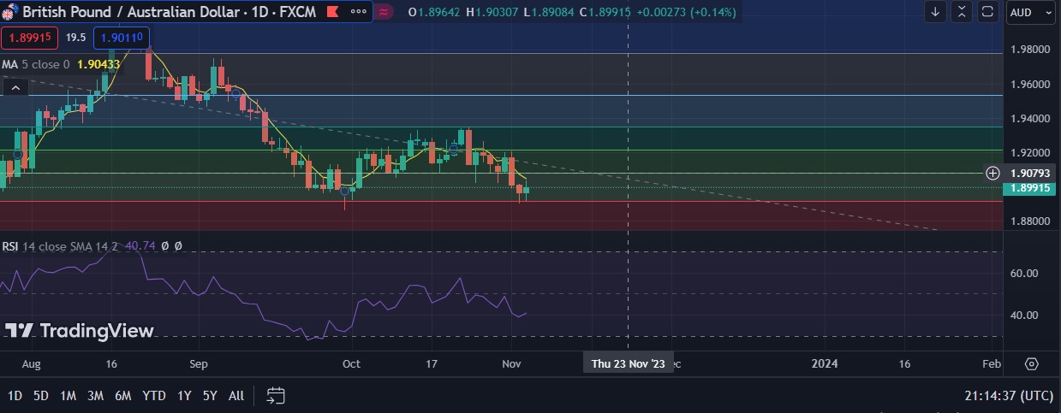Click the 2024 label on time axis
This screenshot has width=1061, height=413.
point(824,363)
